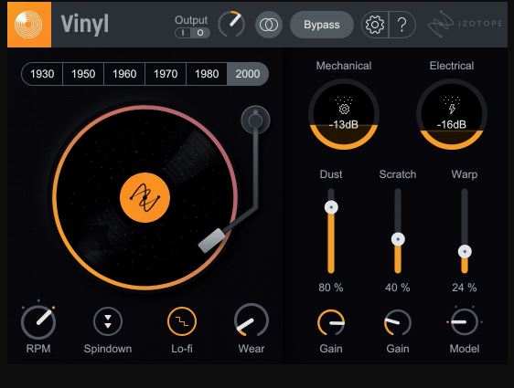This screenshot has height=388, width=514.
Task: Click the Bypass button
Action: (322, 25)
